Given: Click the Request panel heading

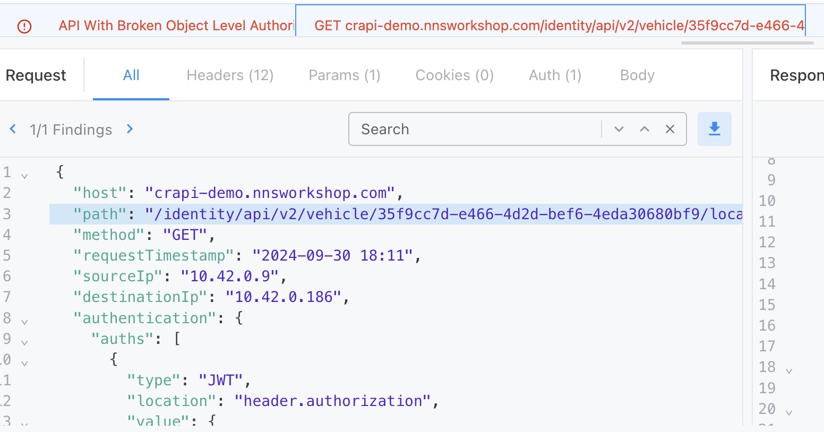Looking at the screenshot, I should pyautogui.click(x=36, y=75).
